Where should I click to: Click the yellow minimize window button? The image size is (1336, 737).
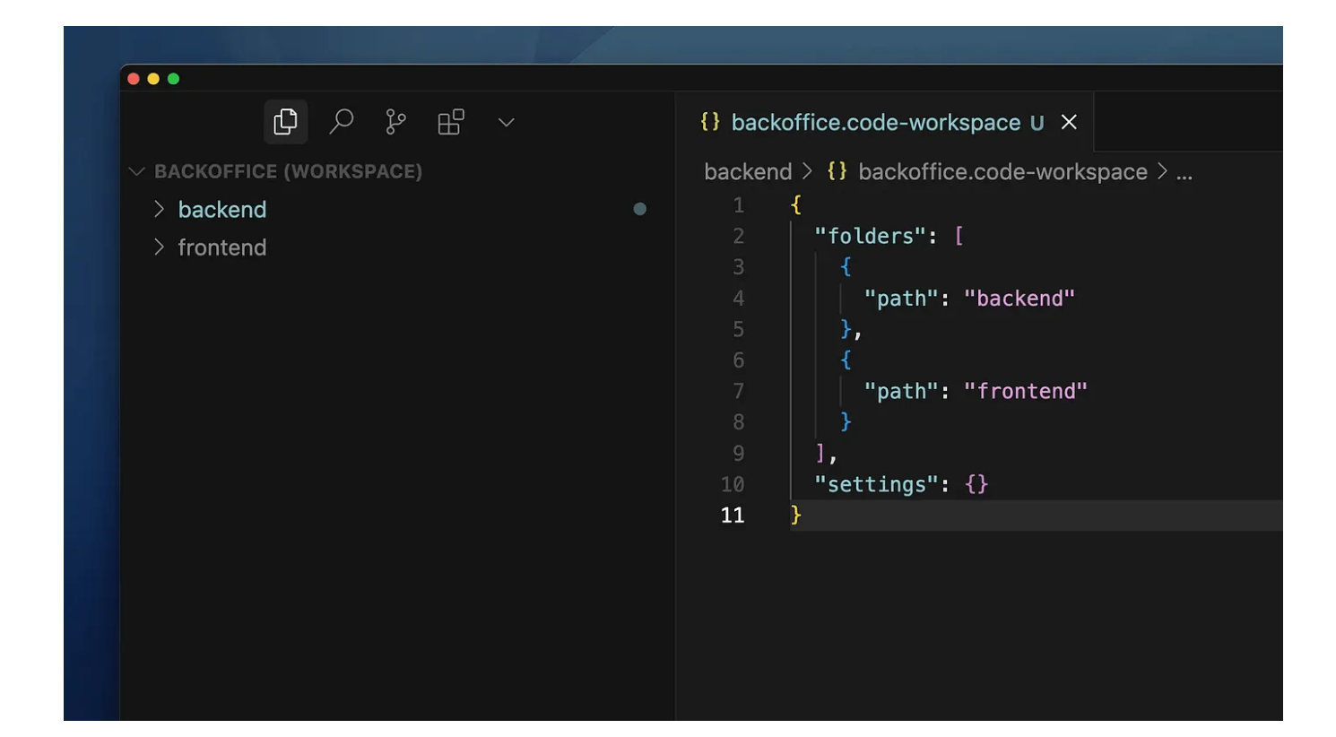[x=153, y=79]
